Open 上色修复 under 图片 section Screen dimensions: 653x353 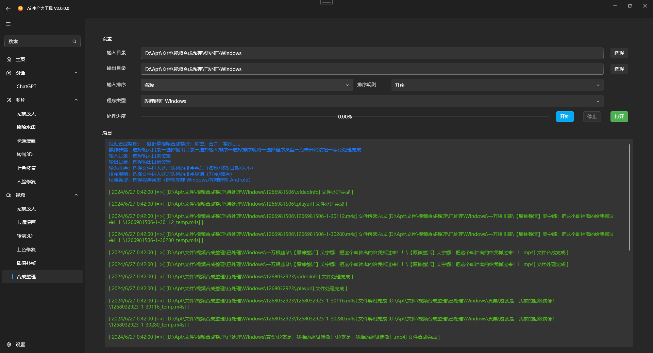[x=43, y=168]
